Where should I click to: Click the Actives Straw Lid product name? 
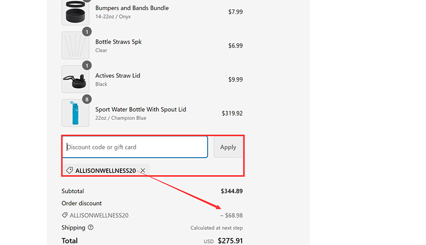tap(118, 76)
